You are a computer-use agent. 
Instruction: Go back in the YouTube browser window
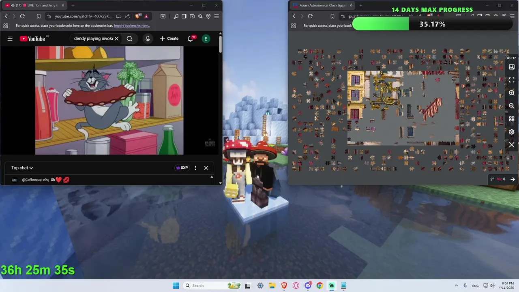point(6,16)
